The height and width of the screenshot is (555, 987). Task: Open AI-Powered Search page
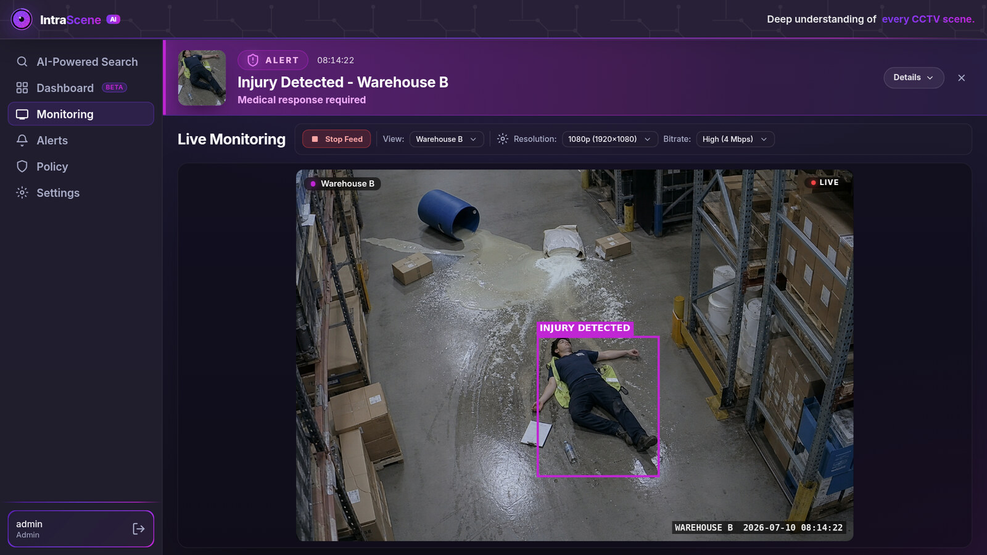coord(81,62)
